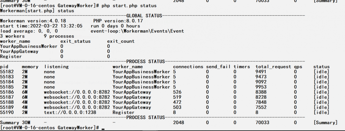Select '3 workers' text
Screen dimensions: 345x131
pyautogui.click(x=13, y=36)
